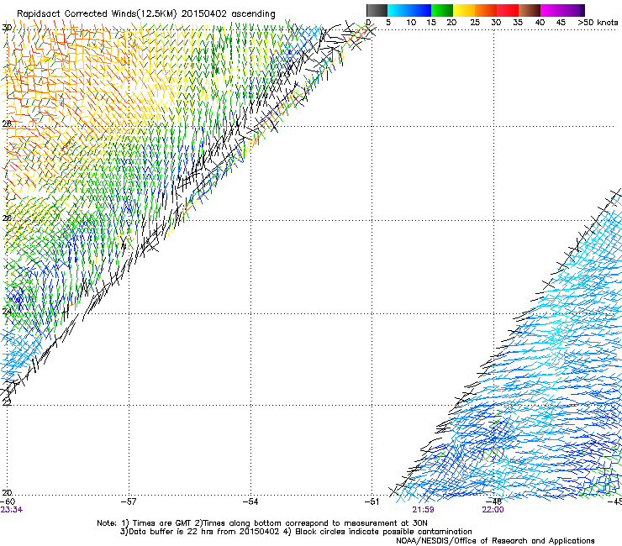Screen dimensions: 622x546
Task: Click the -60 longitude label
Action: click(x=8, y=501)
